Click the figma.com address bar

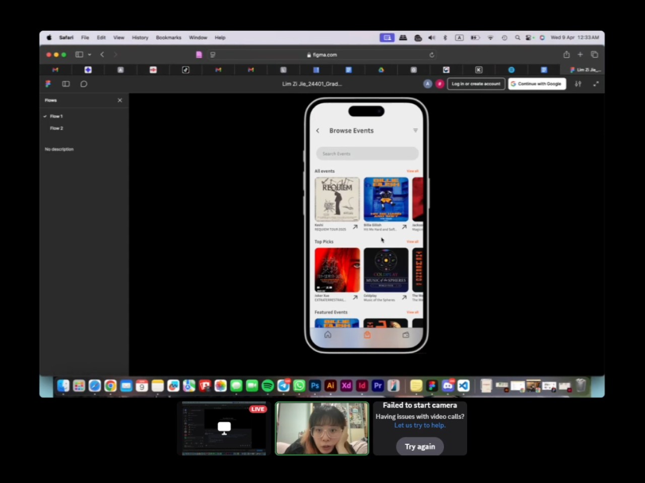(x=322, y=55)
